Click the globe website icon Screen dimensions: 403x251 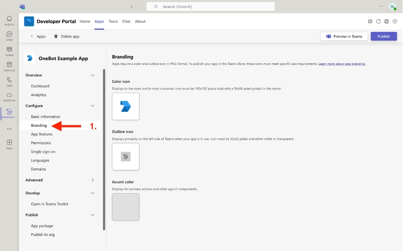click(387, 21)
